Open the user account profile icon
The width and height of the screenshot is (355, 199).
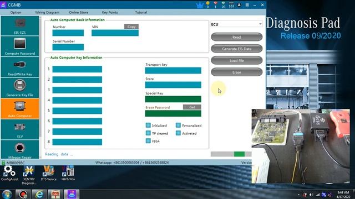click(x=239, y=5)
